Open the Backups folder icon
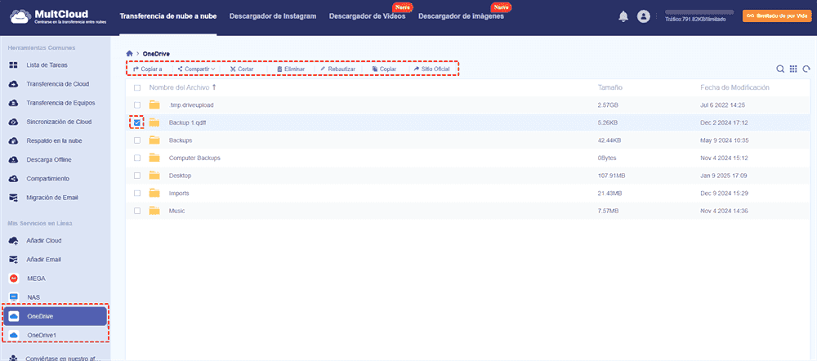 click(x=154, y=140)
